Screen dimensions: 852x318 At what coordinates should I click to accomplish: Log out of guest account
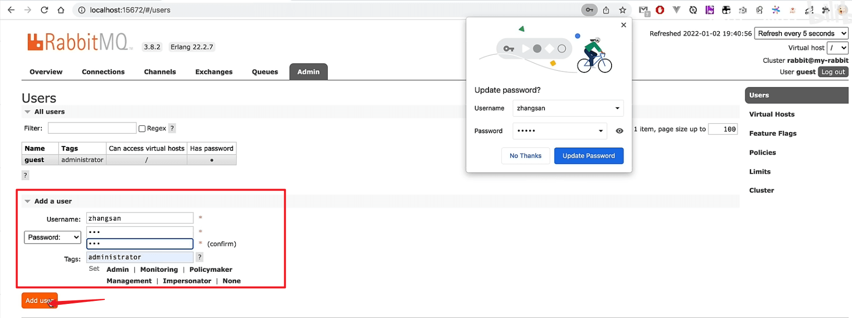(x=833, y=72)
